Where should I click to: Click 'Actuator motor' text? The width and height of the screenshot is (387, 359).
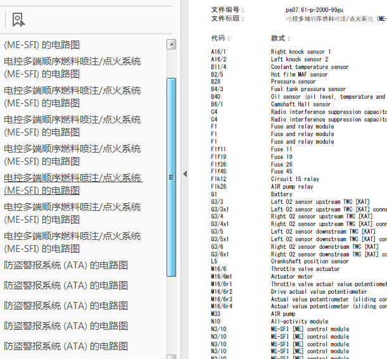pos(291,277)
